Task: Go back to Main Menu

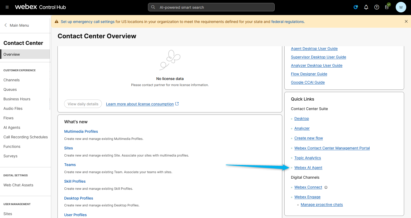Action: point(16,25)
